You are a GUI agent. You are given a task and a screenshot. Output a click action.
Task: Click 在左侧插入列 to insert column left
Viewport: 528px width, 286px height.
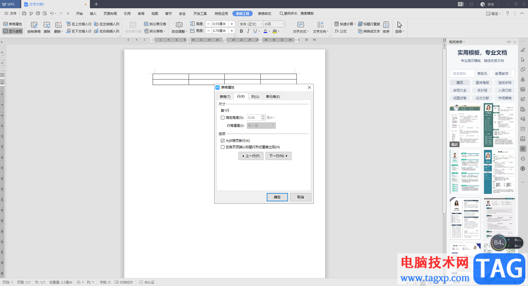(x=107, y=24)
